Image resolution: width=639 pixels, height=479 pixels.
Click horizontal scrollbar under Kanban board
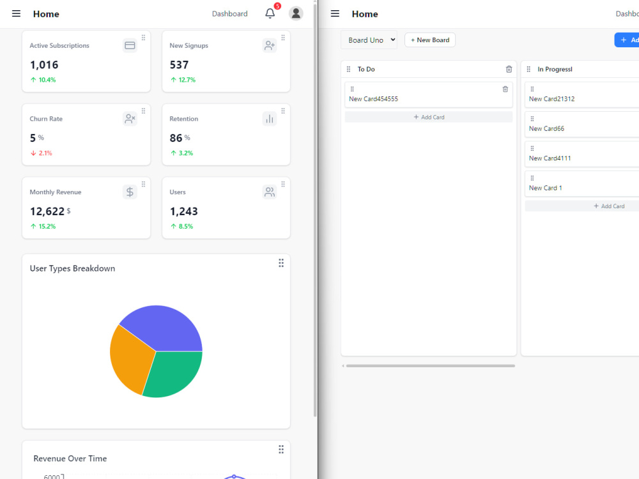coord(430,366)
